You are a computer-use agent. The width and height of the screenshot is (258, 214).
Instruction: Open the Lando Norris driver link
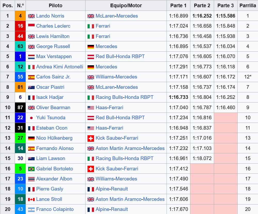point(50,16)
